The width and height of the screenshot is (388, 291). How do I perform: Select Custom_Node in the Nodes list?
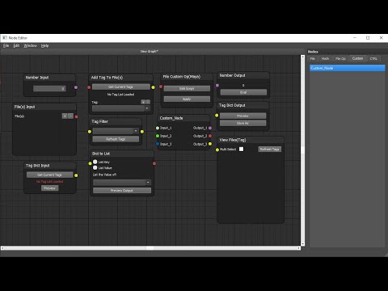[x=348, y=68]
